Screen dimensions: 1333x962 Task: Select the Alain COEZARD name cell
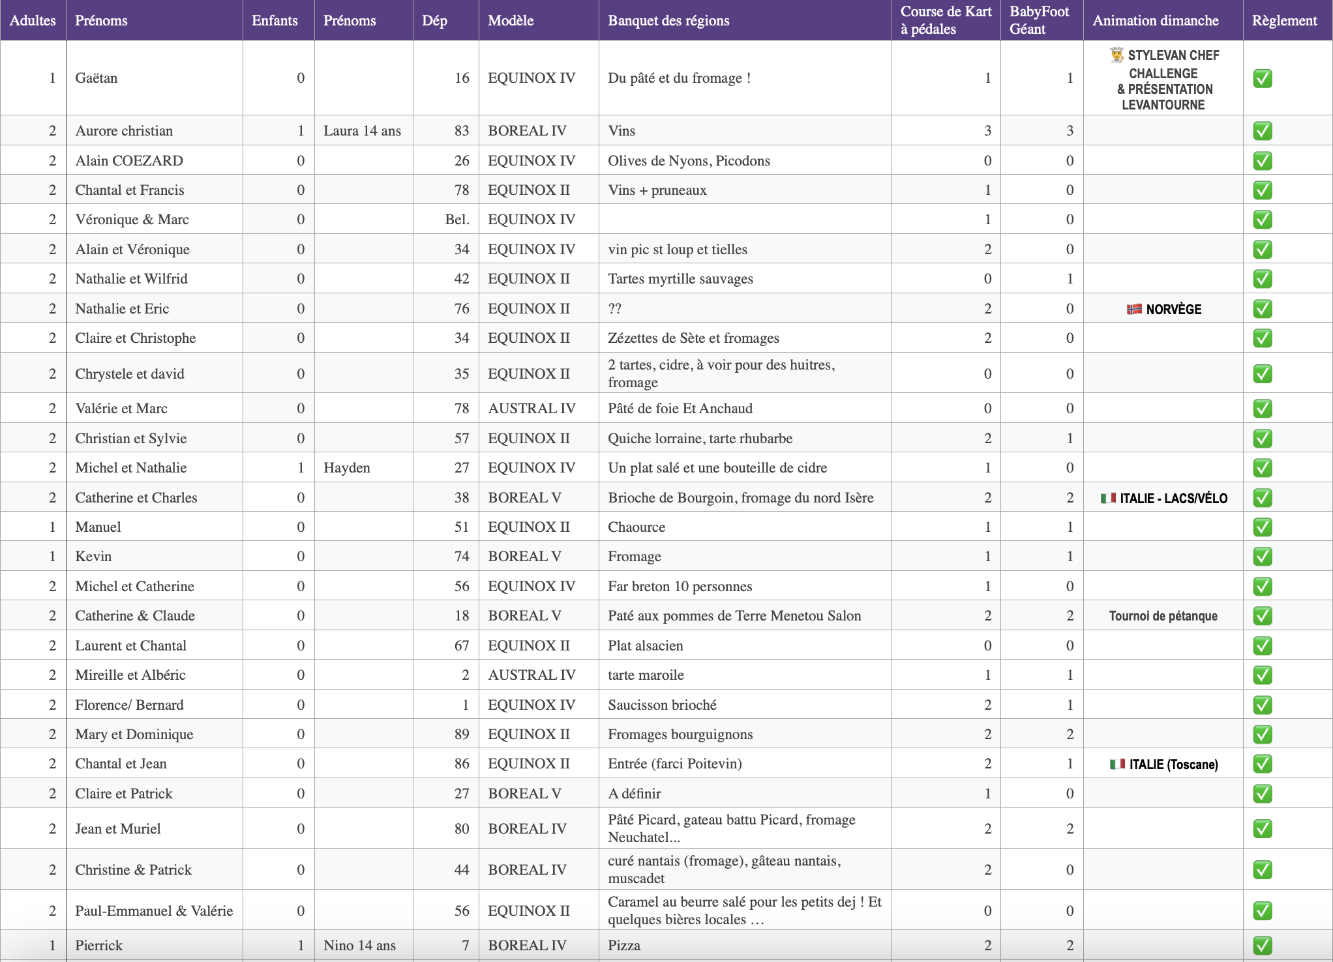pos(154,160)
